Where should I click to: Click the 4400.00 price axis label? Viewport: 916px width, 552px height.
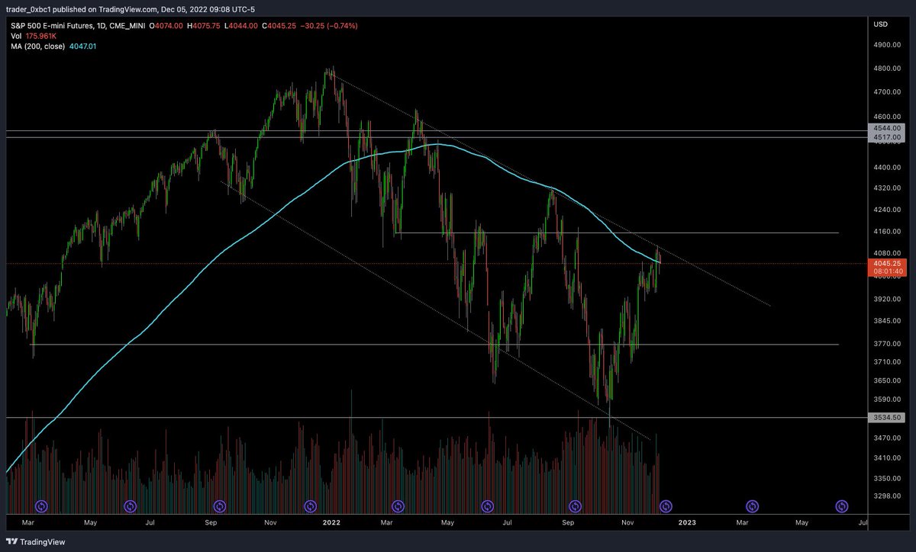[888, 167]
